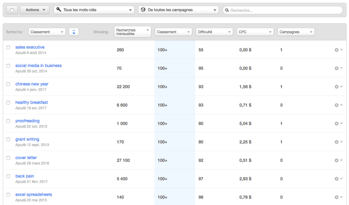Open gear menu for chinese new year
349x205 pixels.
point(338,87)
